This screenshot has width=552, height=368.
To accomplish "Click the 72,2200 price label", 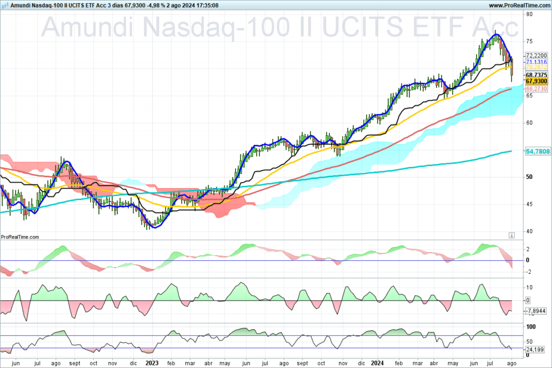I will click(x=536, y=55).
